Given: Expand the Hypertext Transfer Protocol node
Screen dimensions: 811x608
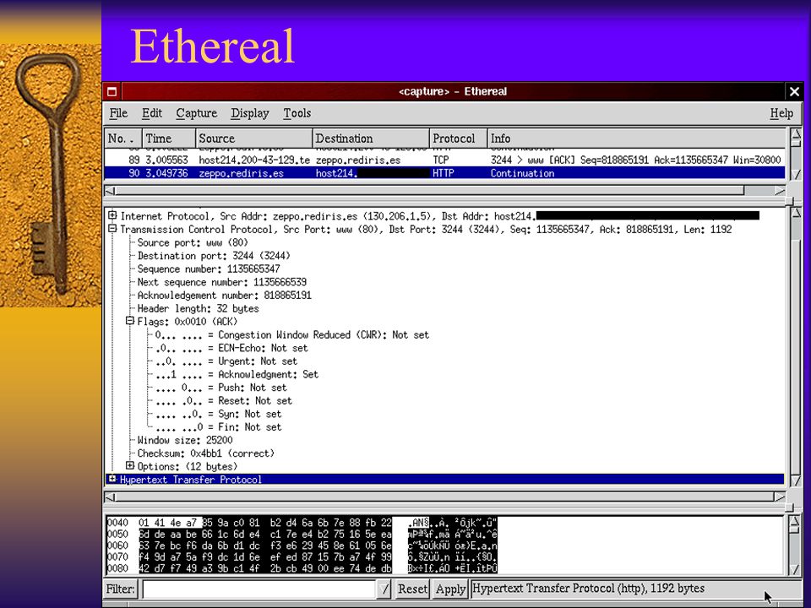Looking at the screenshot, I should click(x=112, y=480).
